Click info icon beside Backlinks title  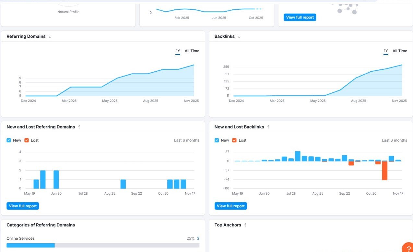[x=239, y=36]
